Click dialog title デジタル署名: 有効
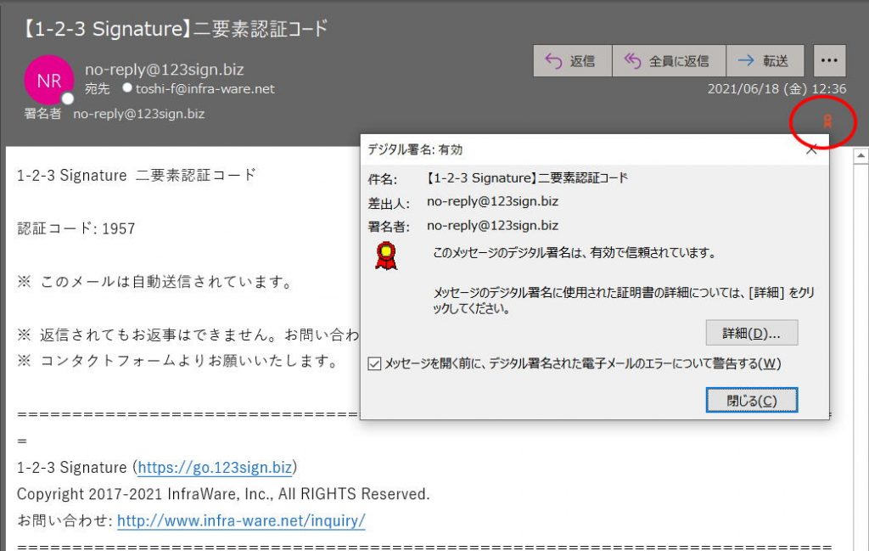Screen dimensions: 869x551 click(414, 149)
